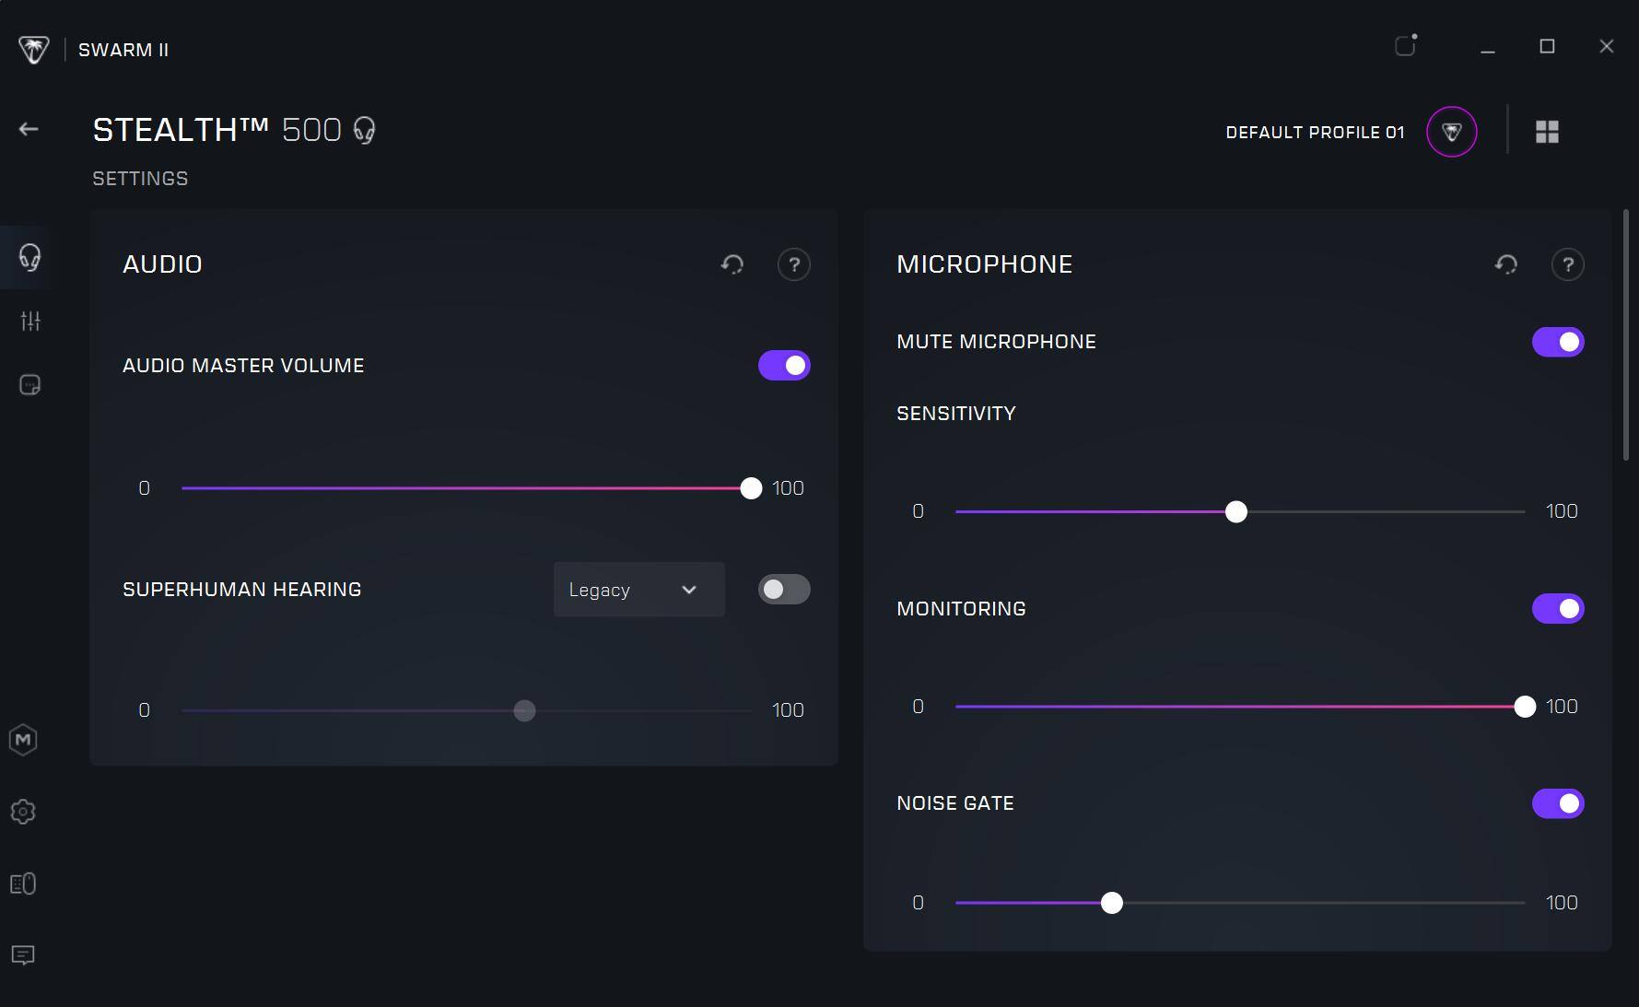Image resolution: width=1639 pixels, height=1007 pixels.
Task: Click the microphone Sensitivity slider handle
Action: point(1236,512)
